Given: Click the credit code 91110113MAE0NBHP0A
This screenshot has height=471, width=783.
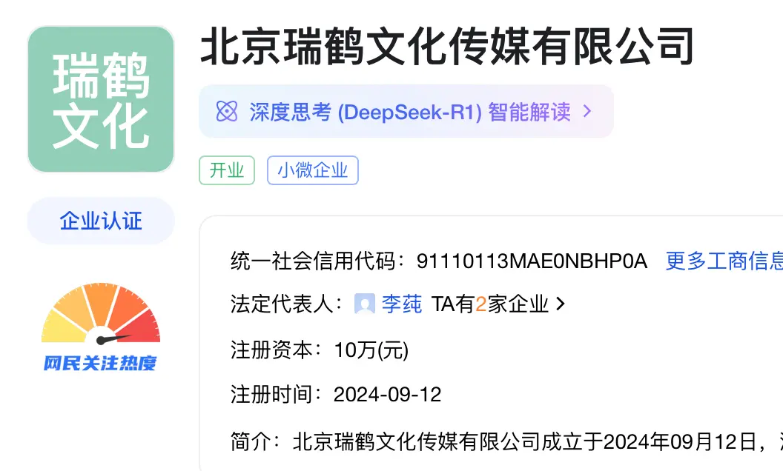Looking at the screenshot, I should point(532,261).
